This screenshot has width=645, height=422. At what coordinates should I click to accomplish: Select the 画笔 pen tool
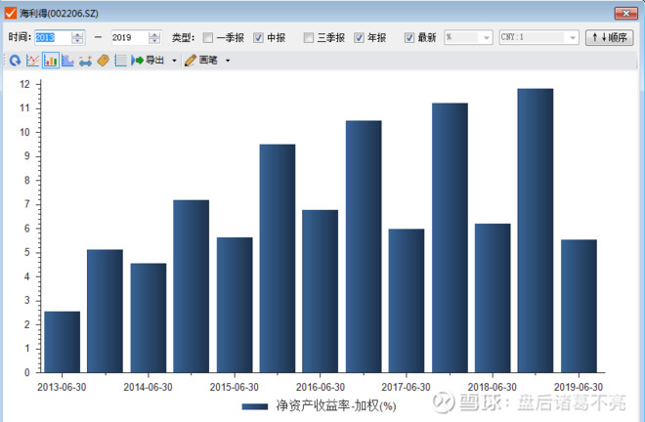201,61
